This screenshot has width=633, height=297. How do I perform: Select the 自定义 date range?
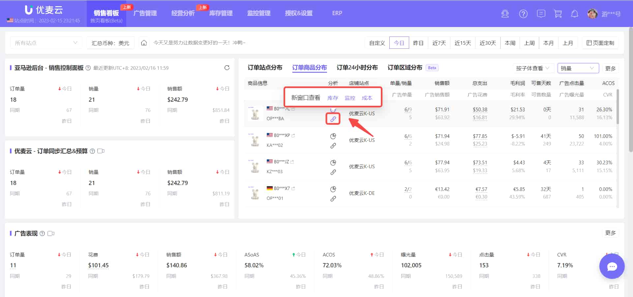(x=377, y=43)
